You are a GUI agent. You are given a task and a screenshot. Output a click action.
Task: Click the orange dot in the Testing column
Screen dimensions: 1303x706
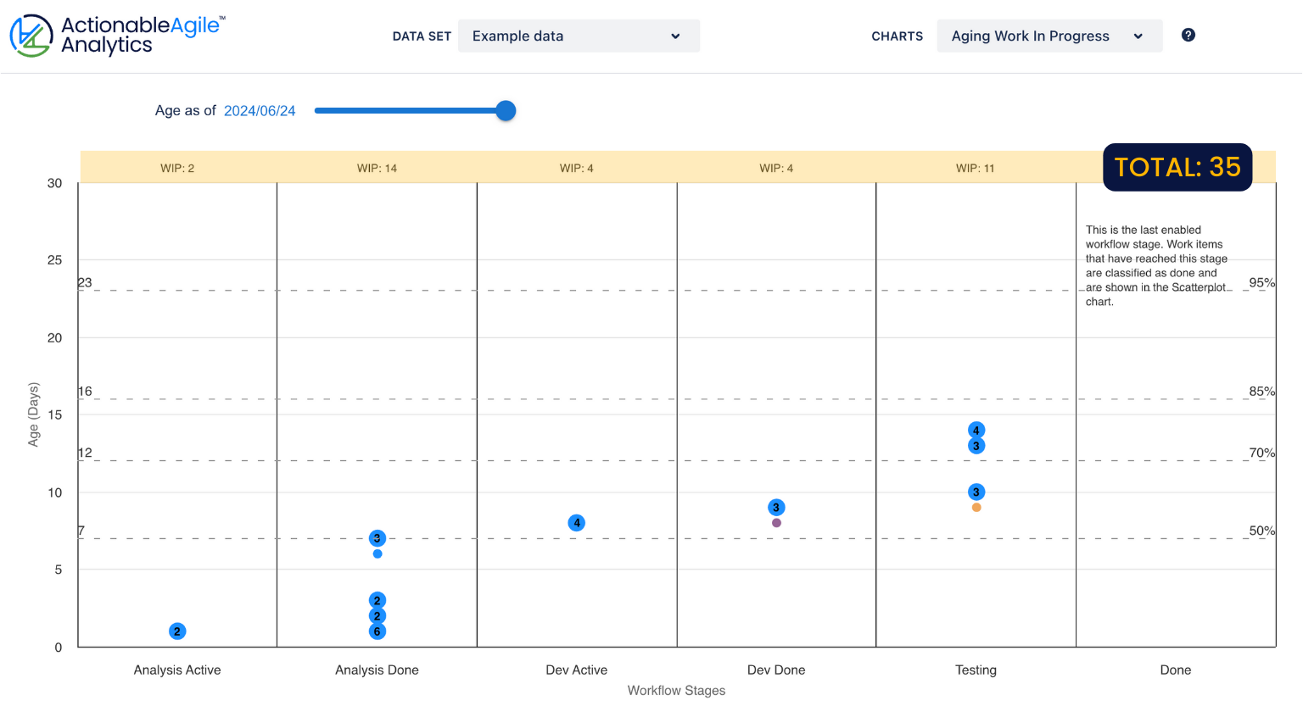tap(976, 507)
